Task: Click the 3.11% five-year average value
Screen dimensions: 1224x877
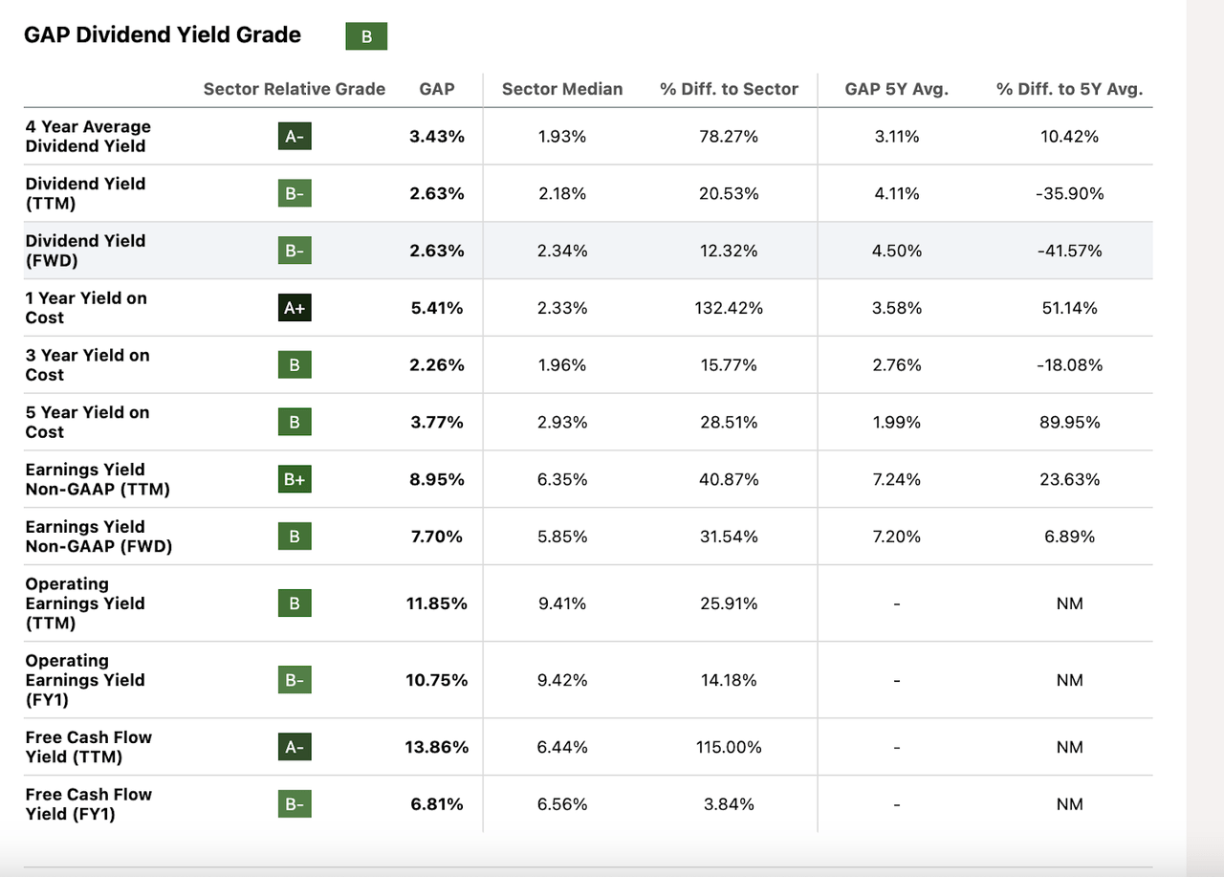Action: click(896, 137)
